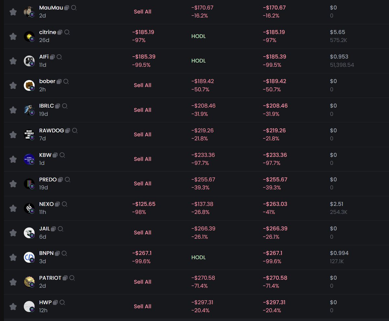Image resolution: width=389 pixels, height=321 pixels.
Task: Favorite the citrine token with its star
Action: pyautogui.click(x=13, y=36)
